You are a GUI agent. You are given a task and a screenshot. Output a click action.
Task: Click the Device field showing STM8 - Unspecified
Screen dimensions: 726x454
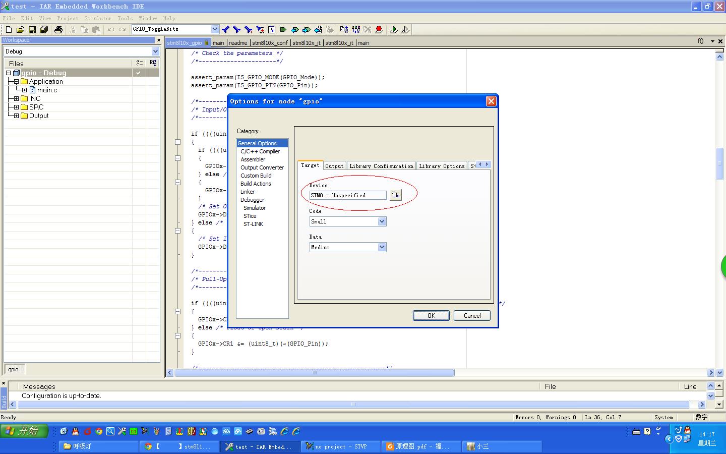348,195
